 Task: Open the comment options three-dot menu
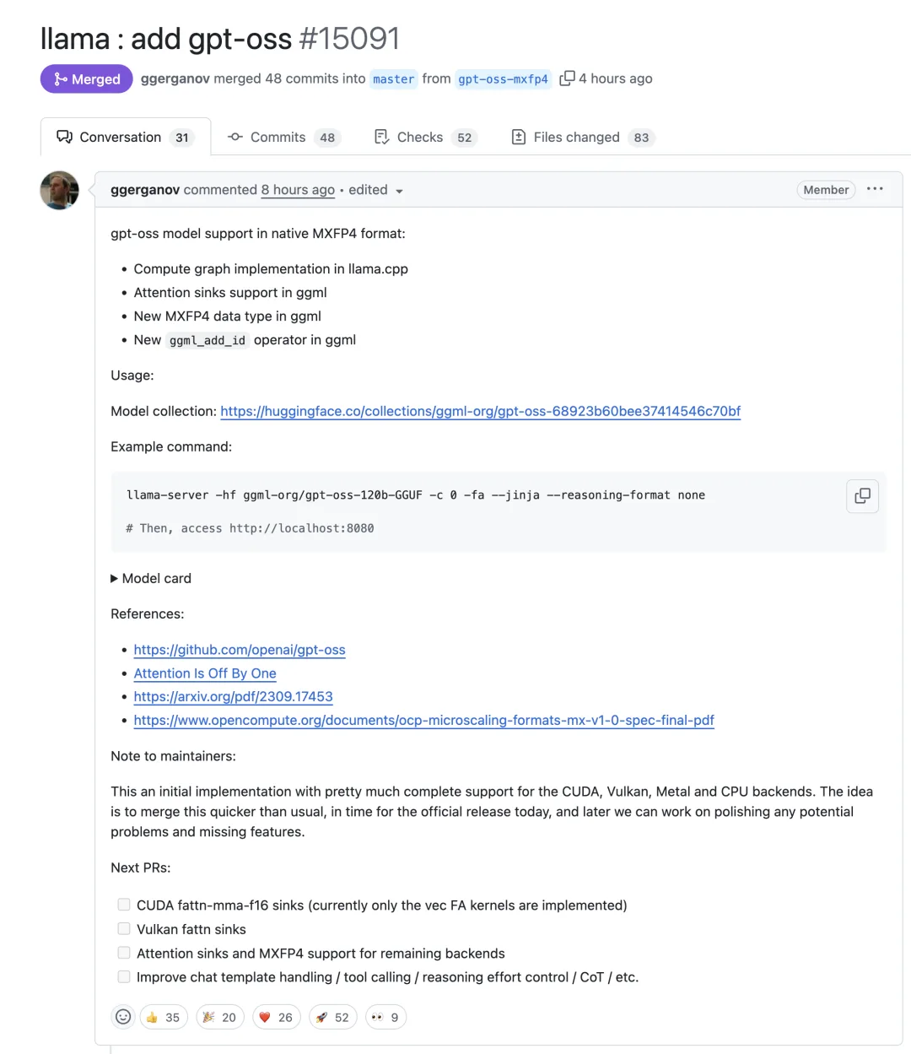click(875, 189)
